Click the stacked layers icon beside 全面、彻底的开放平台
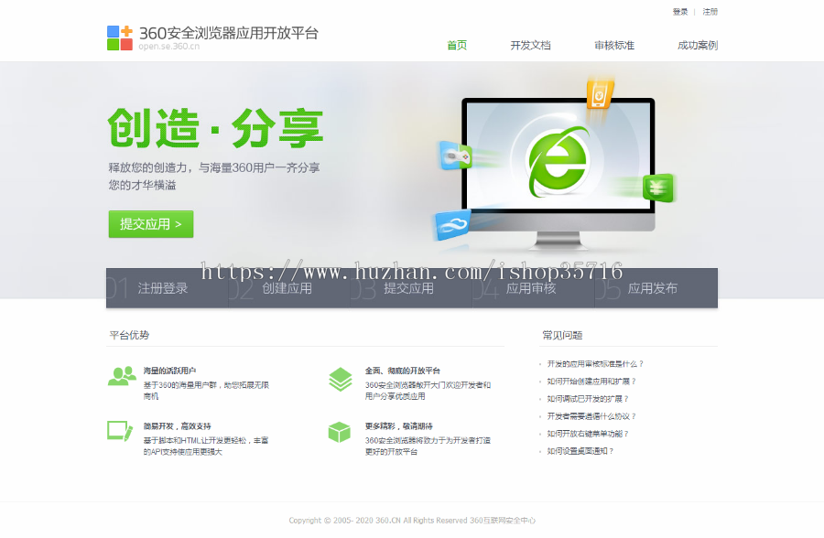 (340, 375)
